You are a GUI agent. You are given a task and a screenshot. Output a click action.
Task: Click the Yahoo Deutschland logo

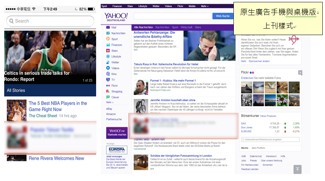click(x=116, y=17)
